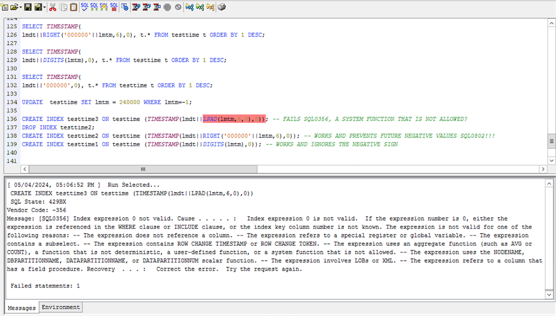Save the current script
The width and height of the screenshot is (556, 316).
(x=28, y=7)
